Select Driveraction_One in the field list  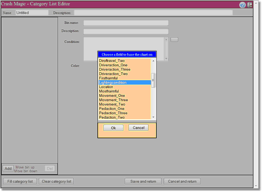[x=125, y=65]
